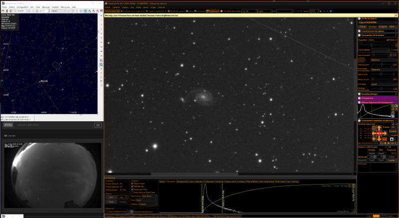
Task: Open the dropdown arrow next to Save
Action: [x=127, y=197]
